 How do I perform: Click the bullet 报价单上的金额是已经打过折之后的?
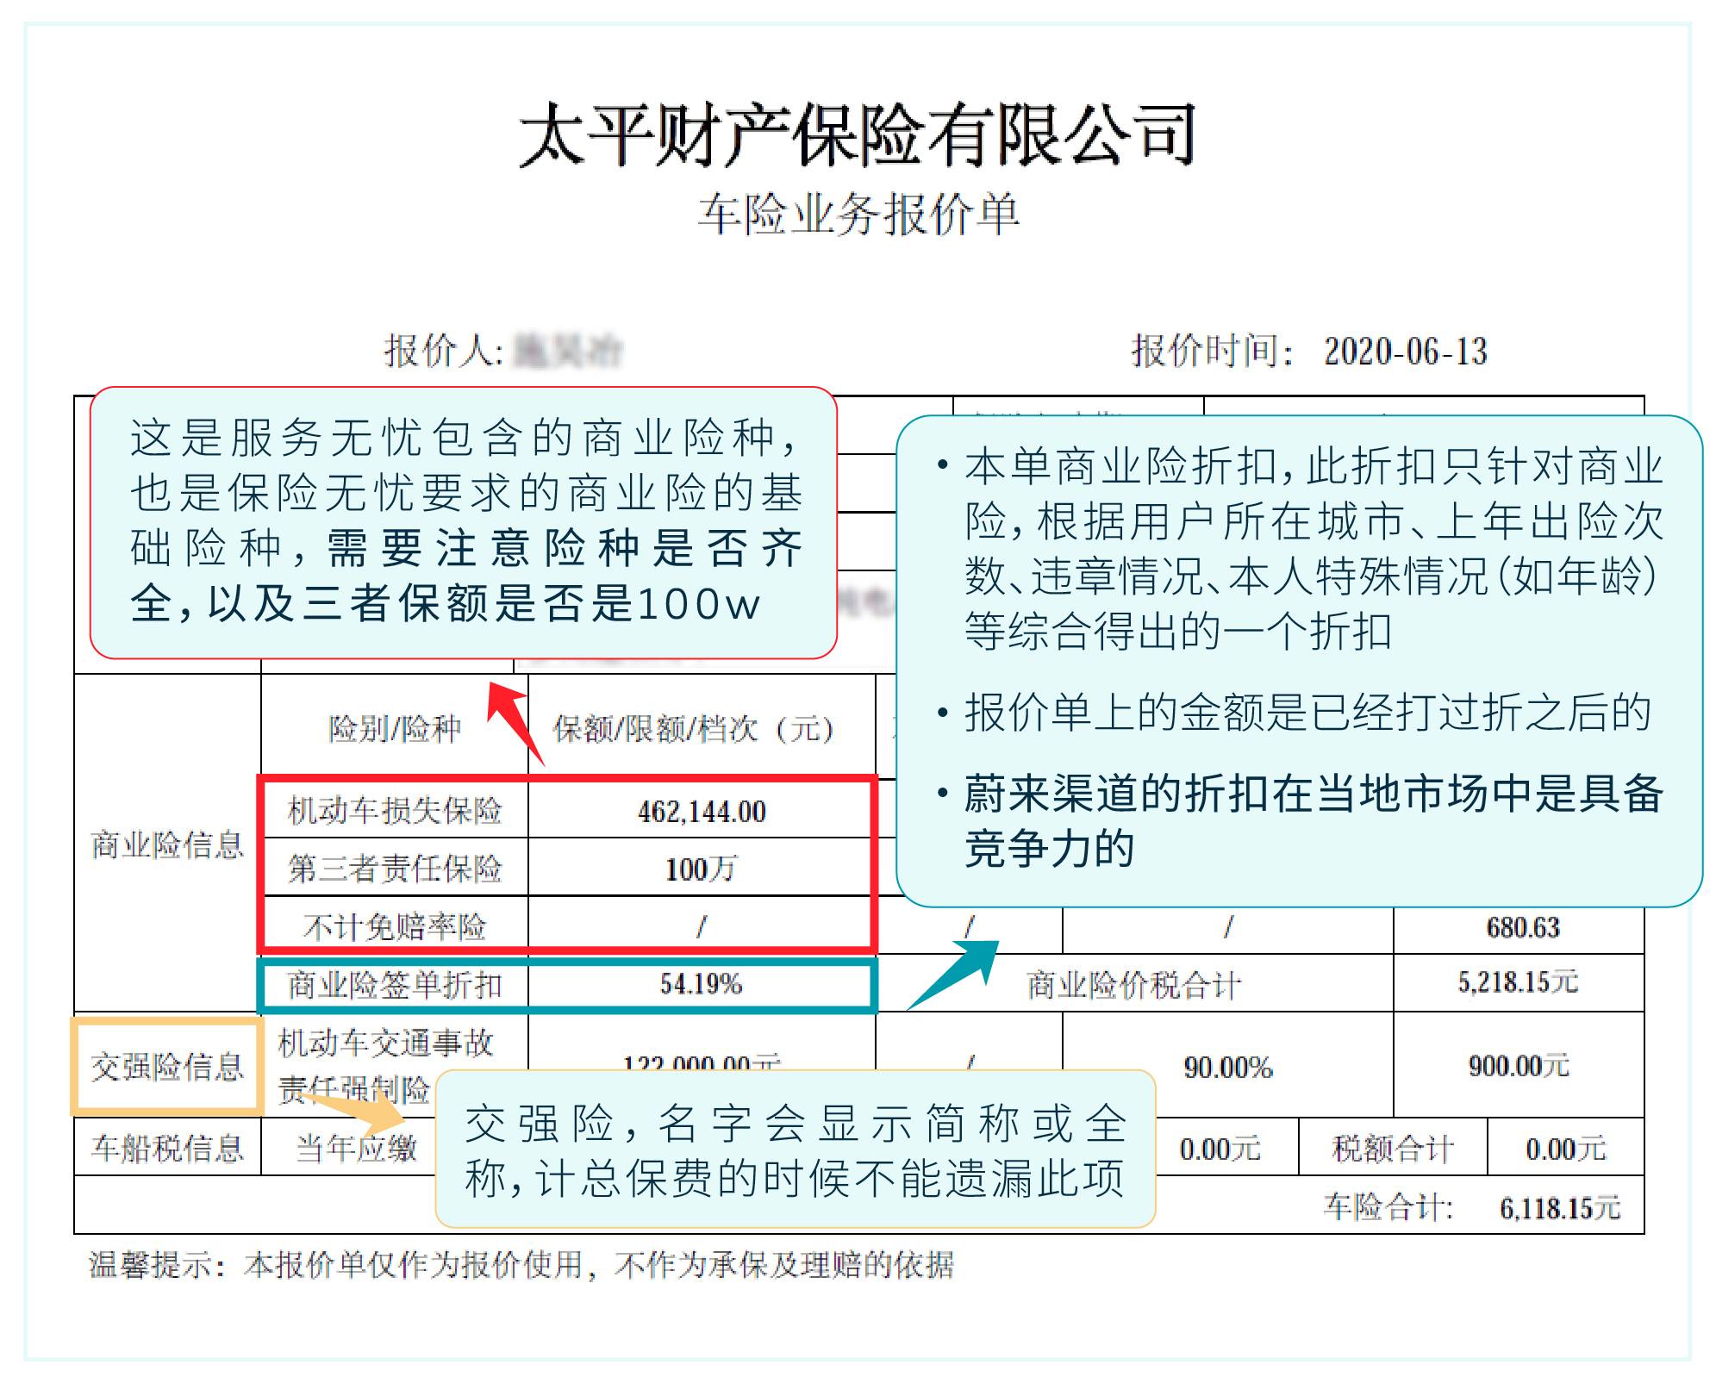[x=1307, y=713]
